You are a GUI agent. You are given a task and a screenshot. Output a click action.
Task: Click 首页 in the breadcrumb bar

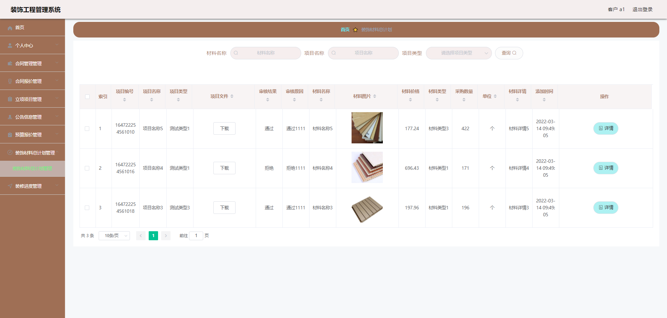(x=345, y=30)
